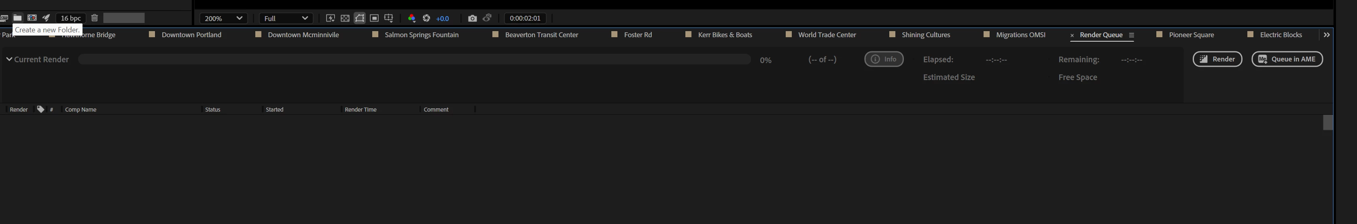Show channel and color management RGB icon
Viewport: 1357px width, 224px height.
point(411,18)
